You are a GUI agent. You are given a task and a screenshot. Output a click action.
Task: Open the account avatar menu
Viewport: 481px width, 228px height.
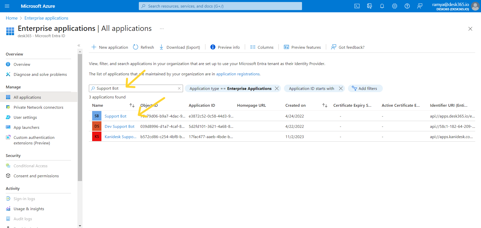pyautogui.click(x=475, y=6)
